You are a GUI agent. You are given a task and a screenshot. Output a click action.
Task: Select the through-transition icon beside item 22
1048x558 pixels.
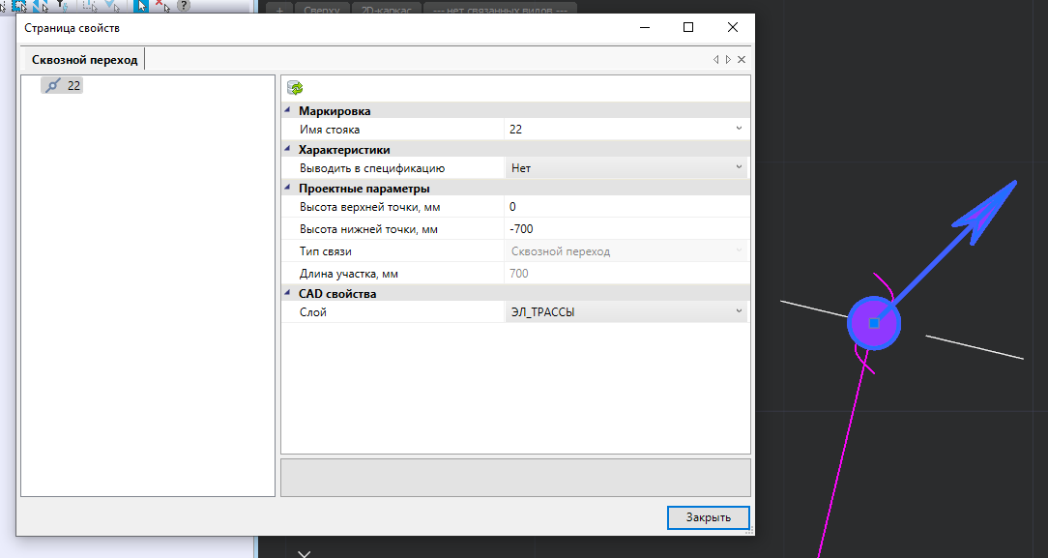53,85
